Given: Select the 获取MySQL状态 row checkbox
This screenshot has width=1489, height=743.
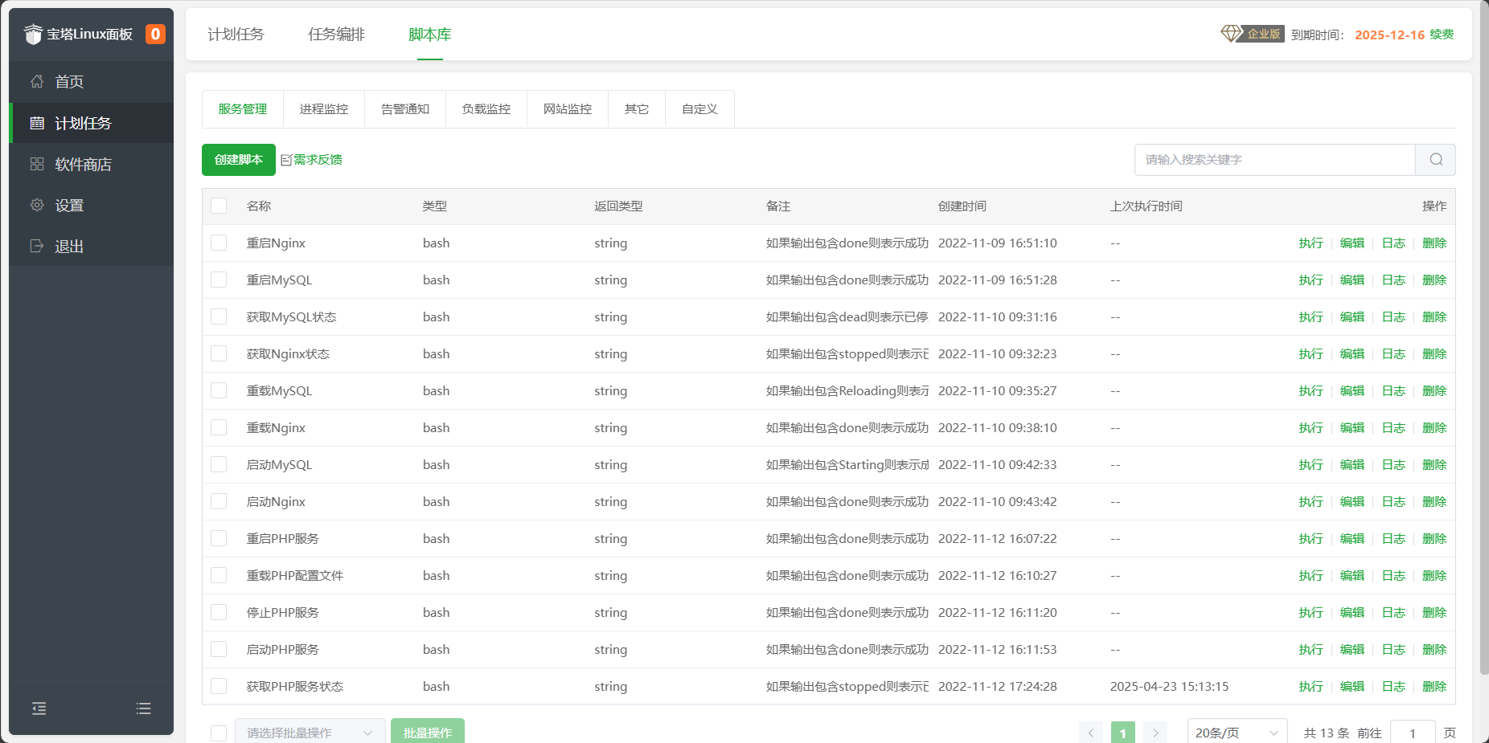Looking at the screenshot, I should click(x=219, y=316).
